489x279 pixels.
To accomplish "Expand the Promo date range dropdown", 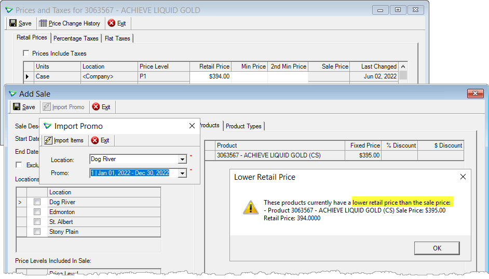I will pos(182,173).
